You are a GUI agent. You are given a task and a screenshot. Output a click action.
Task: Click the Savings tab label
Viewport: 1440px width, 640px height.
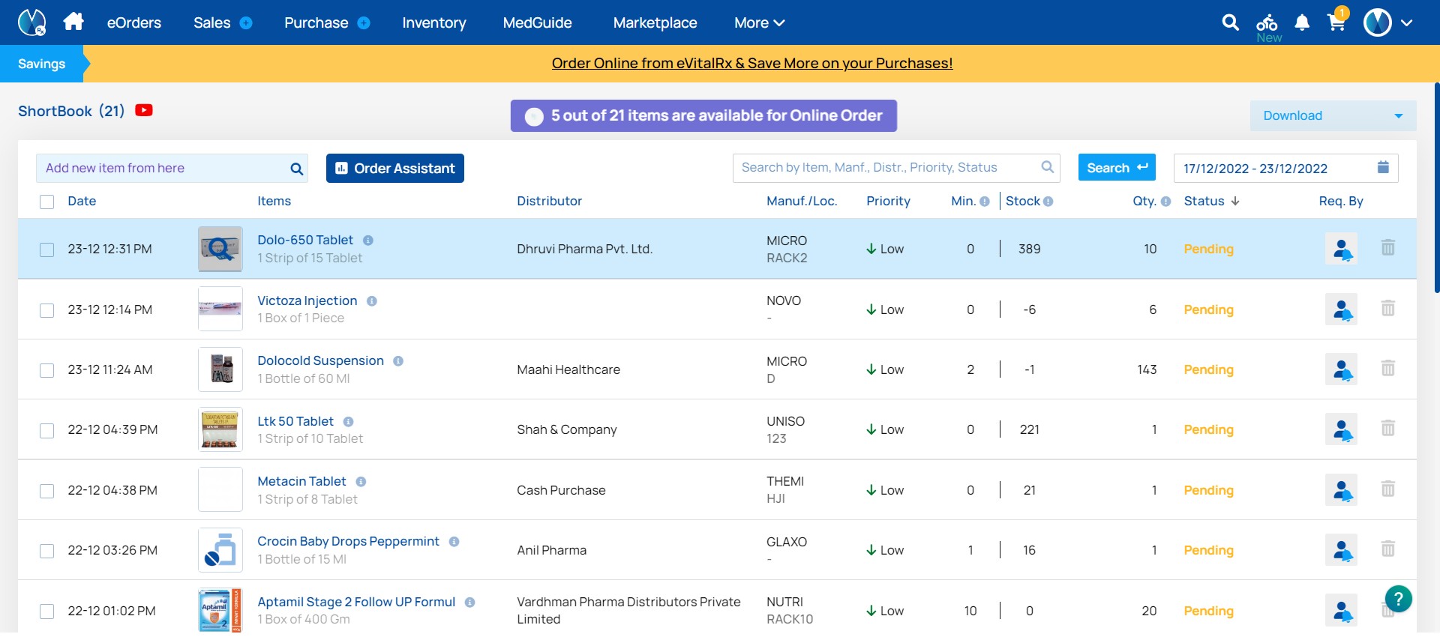click(x=41, y=64)
